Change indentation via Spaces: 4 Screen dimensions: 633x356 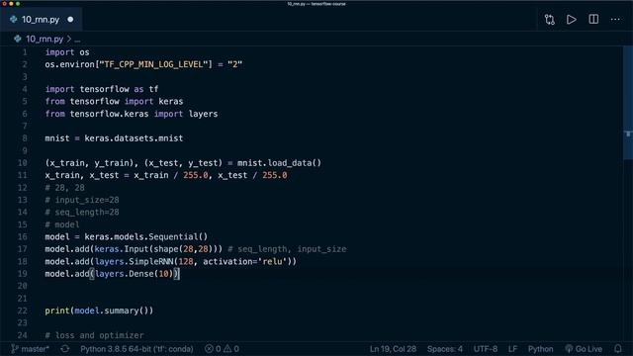(445, 349)
